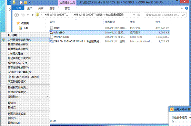Open the recent locations dropdown arrow
This screenshot has height=126, width=191.
[x=28, y=15]
